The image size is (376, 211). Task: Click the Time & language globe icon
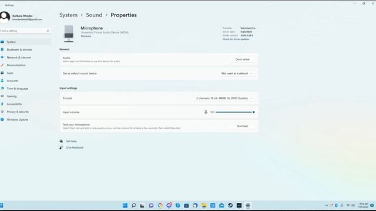[x=2, y=89]
